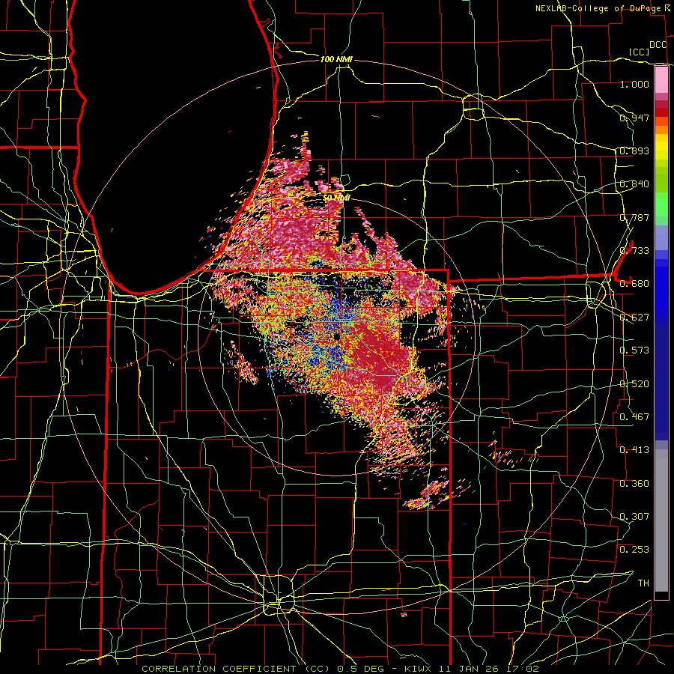
Task: Click the TH label at scale bottom
Action: 643,583
